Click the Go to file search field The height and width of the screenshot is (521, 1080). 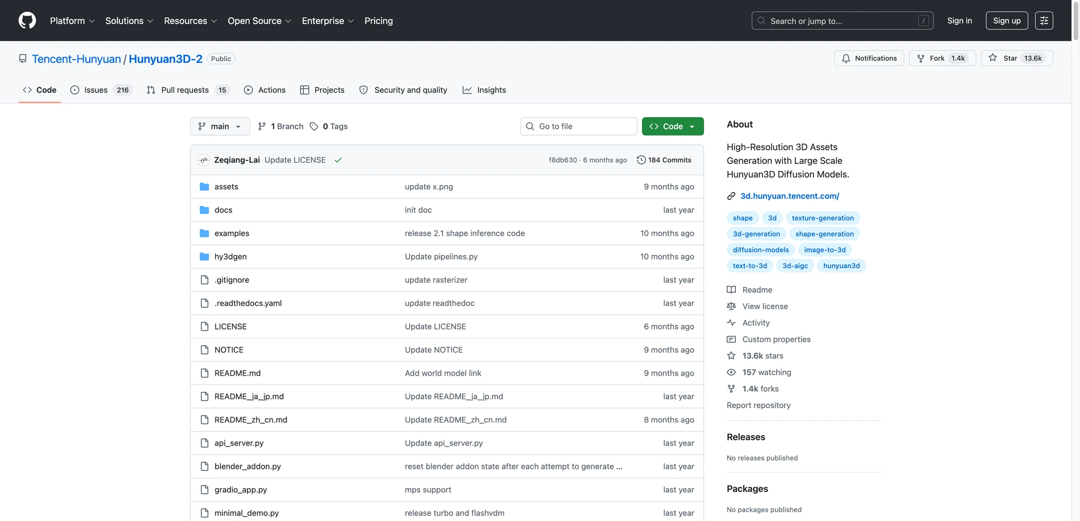pos(579,126)
